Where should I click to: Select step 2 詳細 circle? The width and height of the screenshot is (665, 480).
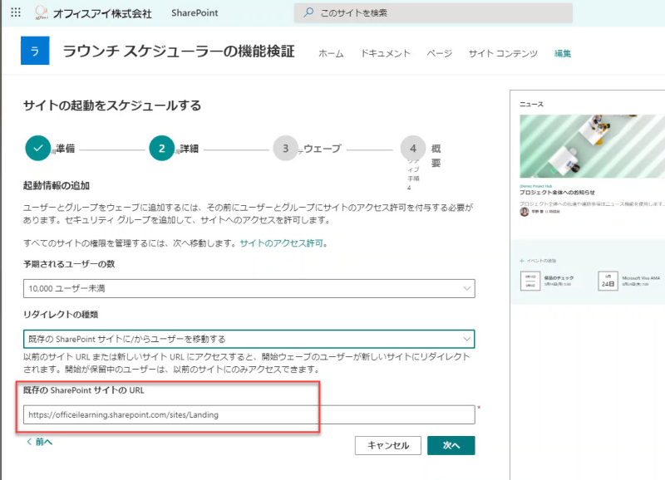pyautogui.click(x=162, y=149)
